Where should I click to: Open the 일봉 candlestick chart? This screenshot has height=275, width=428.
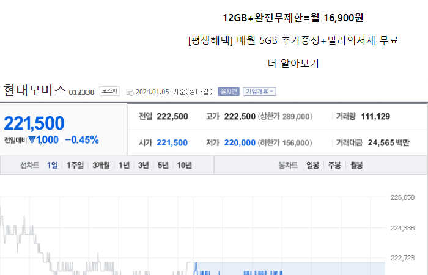point(313,165)
